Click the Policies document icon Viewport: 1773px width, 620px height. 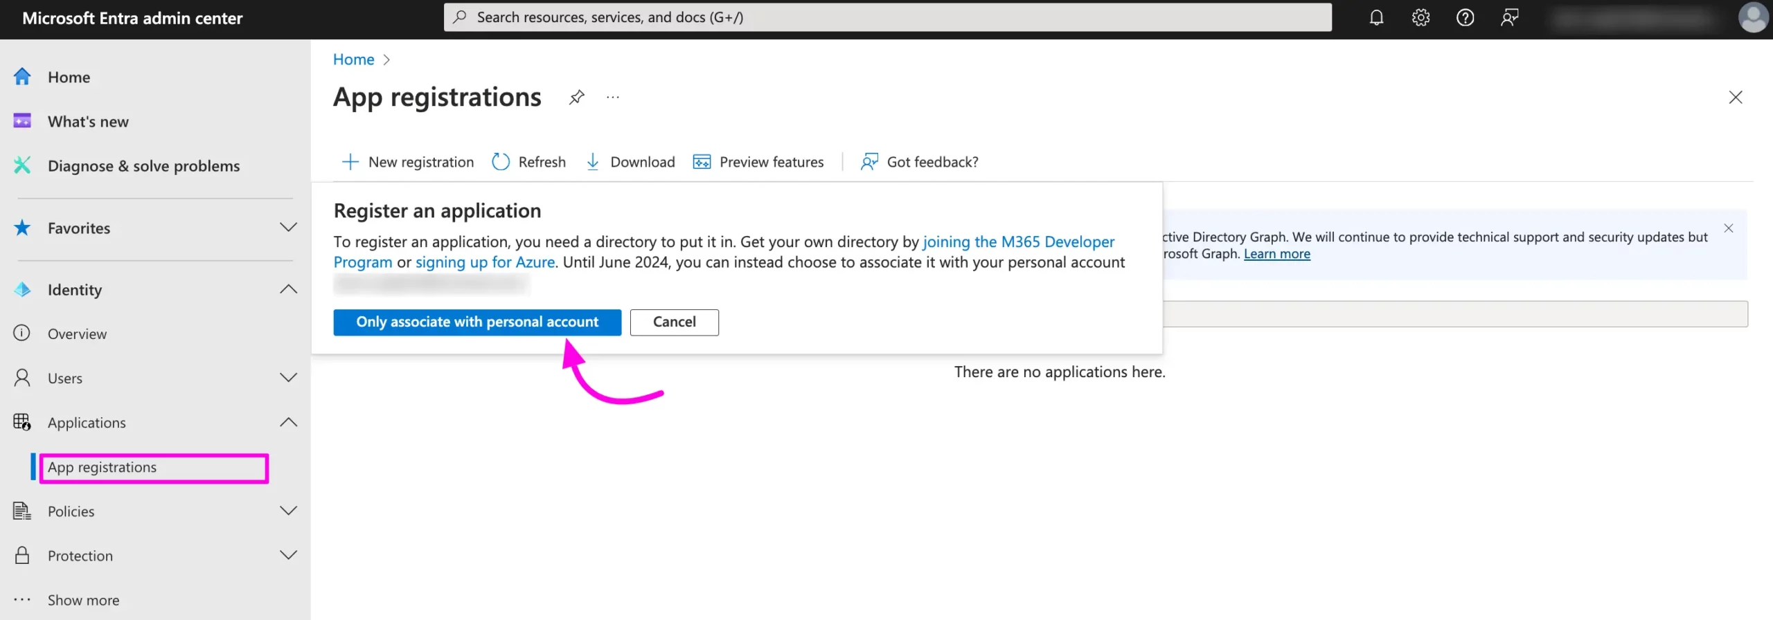(22, 511)
